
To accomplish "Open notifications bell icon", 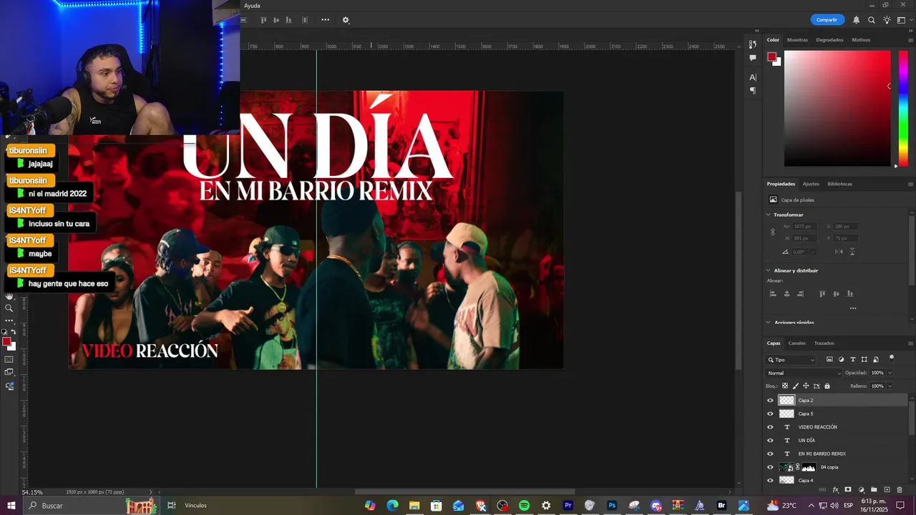I will (x=856, y=20).
